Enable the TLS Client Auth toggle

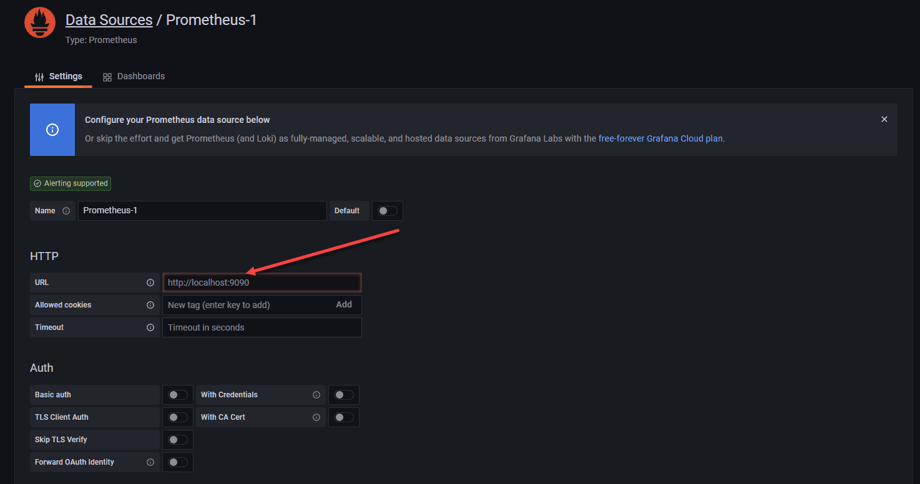pos(178,417)
